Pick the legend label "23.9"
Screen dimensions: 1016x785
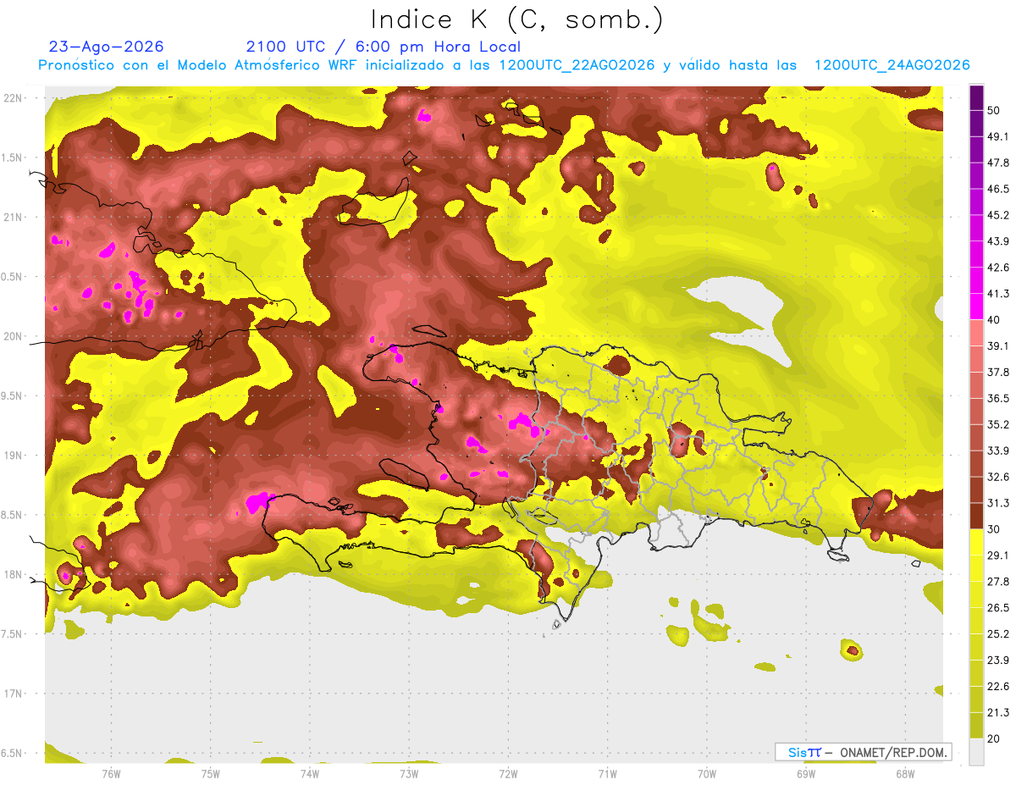(997, 661)
